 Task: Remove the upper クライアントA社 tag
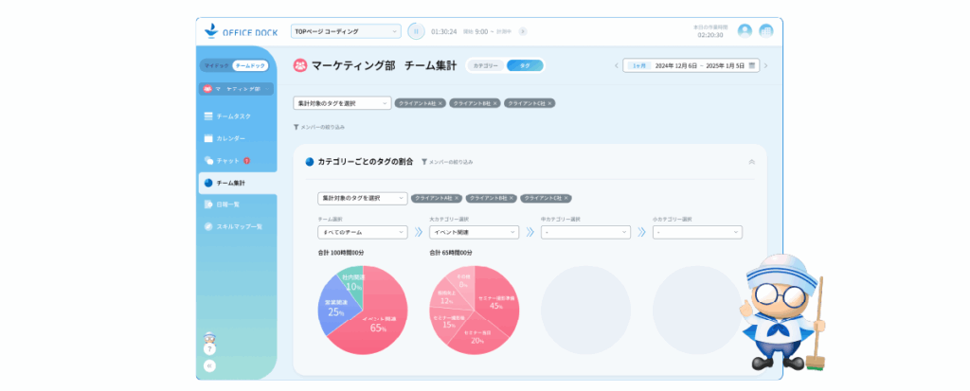click(x=440, y=103)
